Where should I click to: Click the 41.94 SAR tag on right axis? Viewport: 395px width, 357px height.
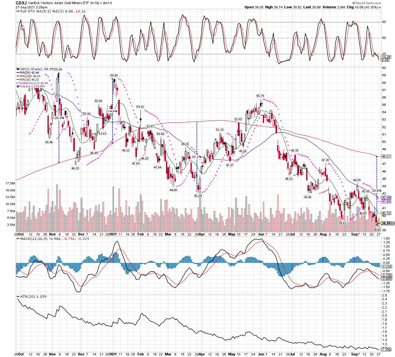point(386,201)
